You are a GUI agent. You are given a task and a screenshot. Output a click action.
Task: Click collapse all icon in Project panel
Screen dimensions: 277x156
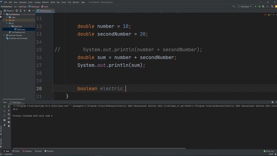point(25,11)
